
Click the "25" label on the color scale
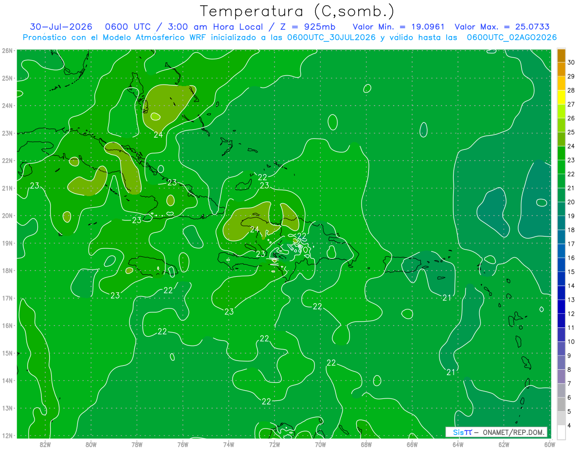(x=571, y=132)
